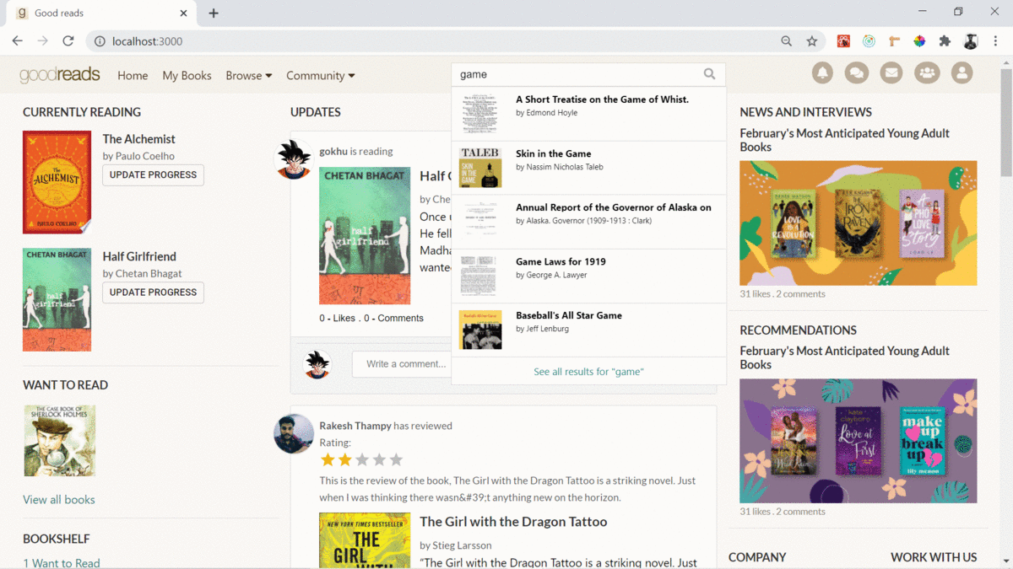
Task: Open The Alchemist title link
Action: click(139, 139)
